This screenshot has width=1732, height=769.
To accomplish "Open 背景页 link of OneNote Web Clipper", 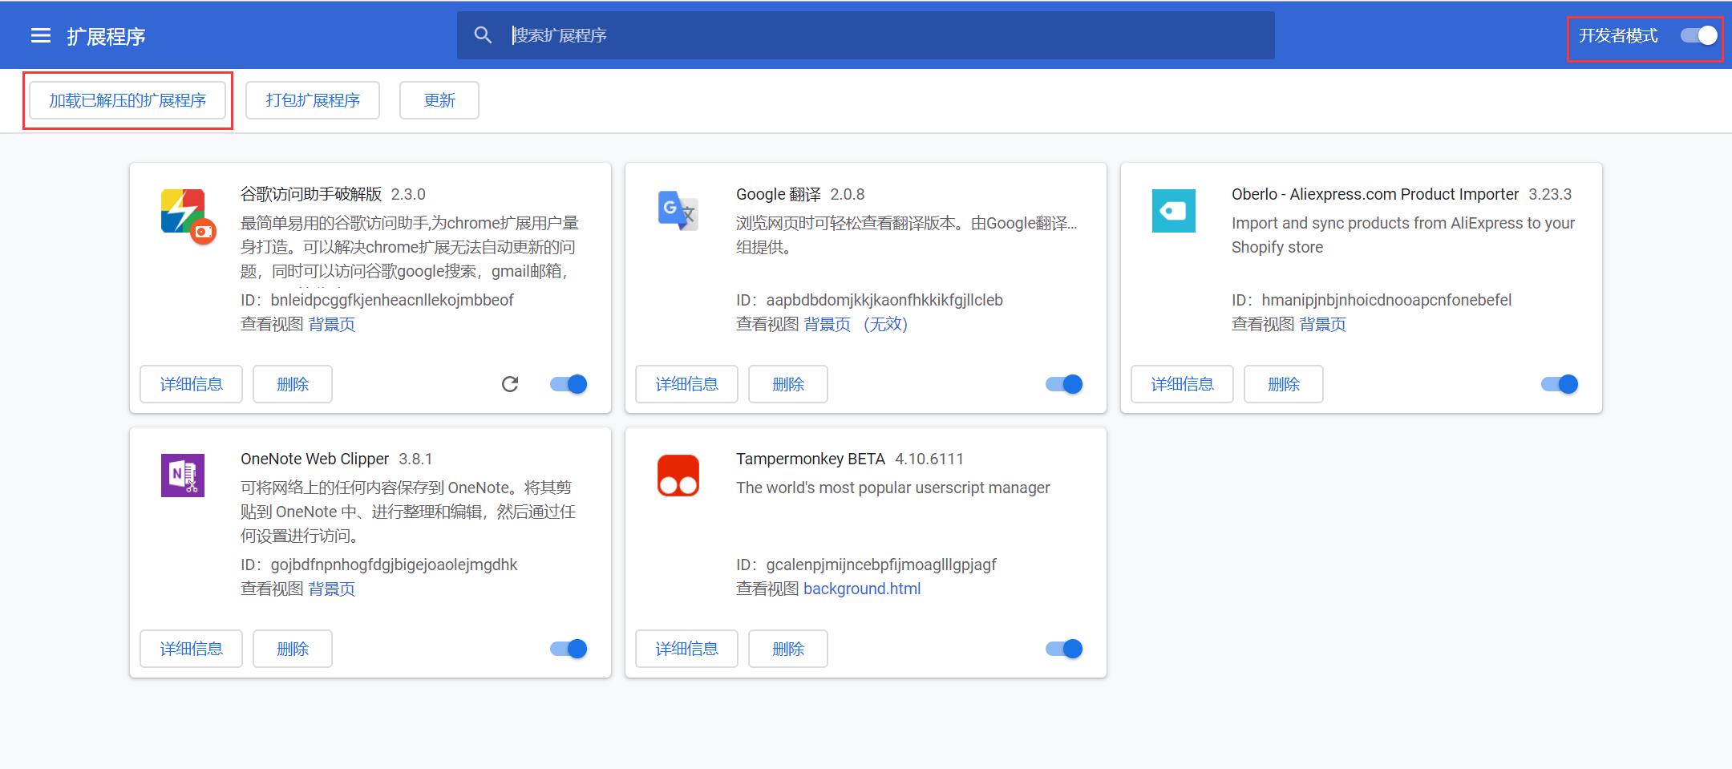I will [x=331, y=589].
